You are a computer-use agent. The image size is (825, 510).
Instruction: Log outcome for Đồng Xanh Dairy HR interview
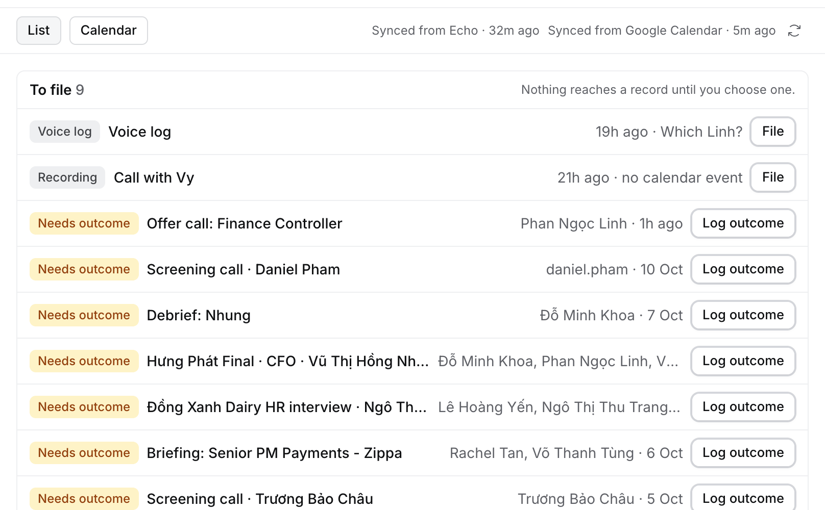point(743,407)
